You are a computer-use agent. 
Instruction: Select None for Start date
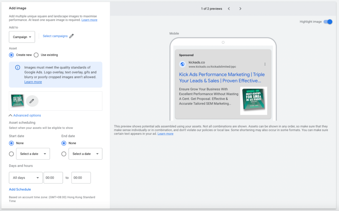(x=12, y=143)
